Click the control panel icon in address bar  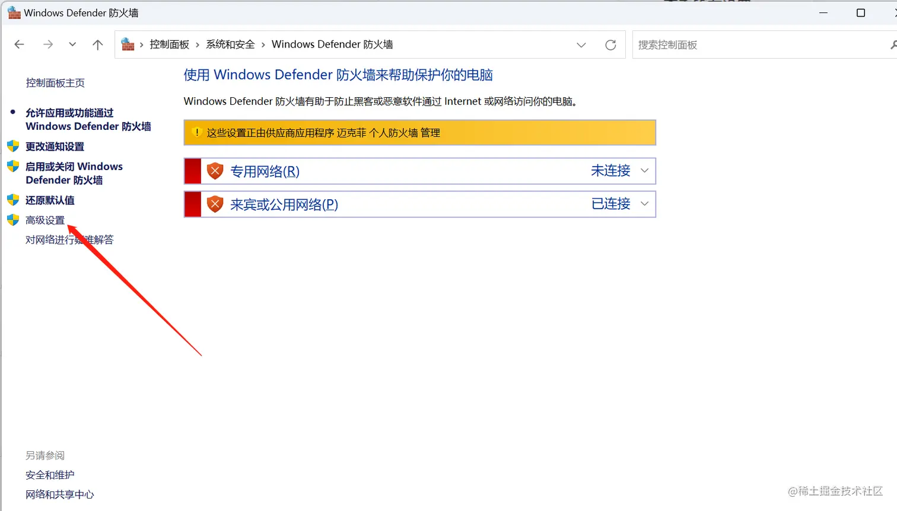click(128, 44)
